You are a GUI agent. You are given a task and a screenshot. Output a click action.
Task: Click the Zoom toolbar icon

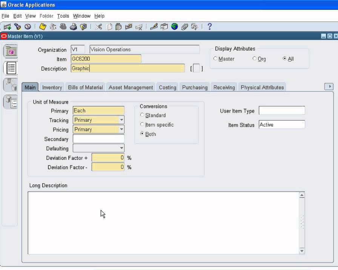coord(164,27)
